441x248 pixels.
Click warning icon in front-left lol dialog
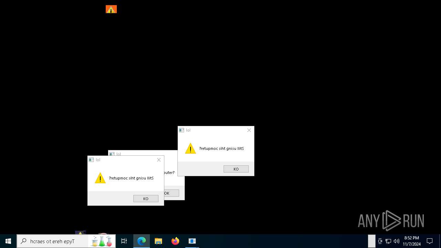[x=100, y=178]
